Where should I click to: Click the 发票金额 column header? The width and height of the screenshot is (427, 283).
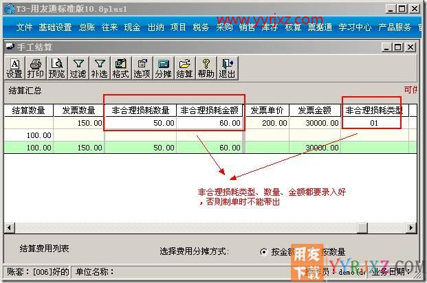[x=315, y=111]
